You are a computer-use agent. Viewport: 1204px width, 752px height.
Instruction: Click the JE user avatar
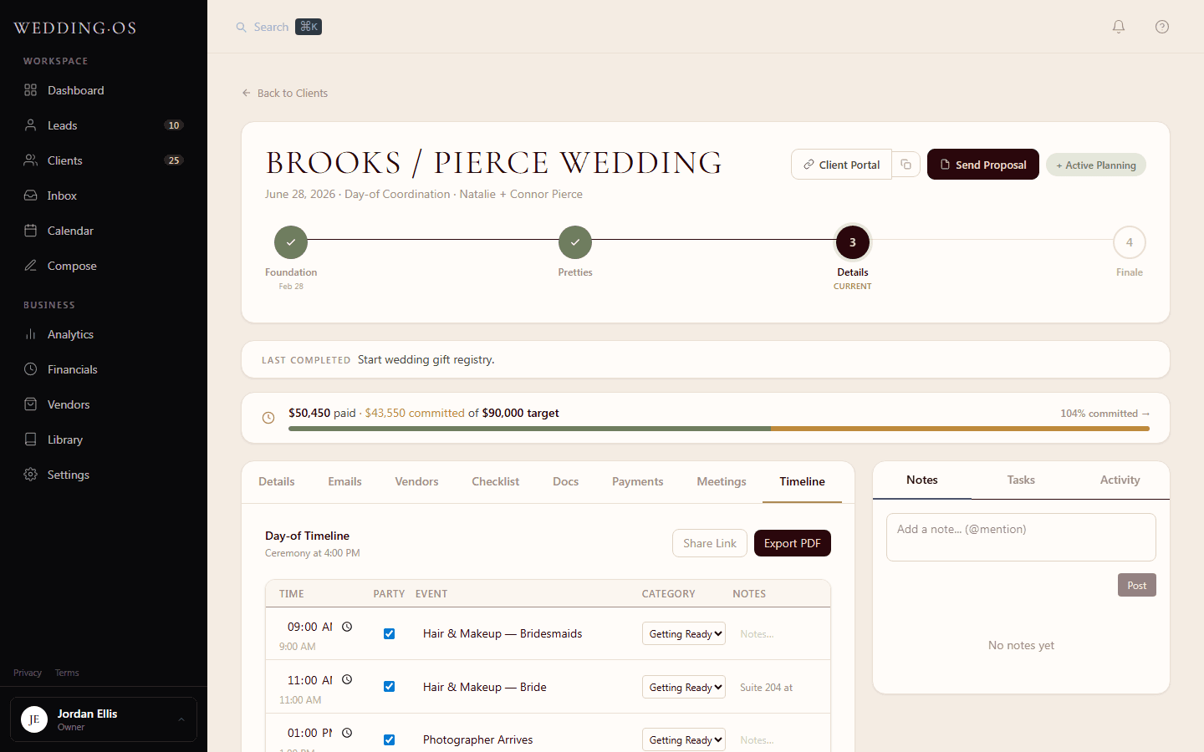[34, 719]
